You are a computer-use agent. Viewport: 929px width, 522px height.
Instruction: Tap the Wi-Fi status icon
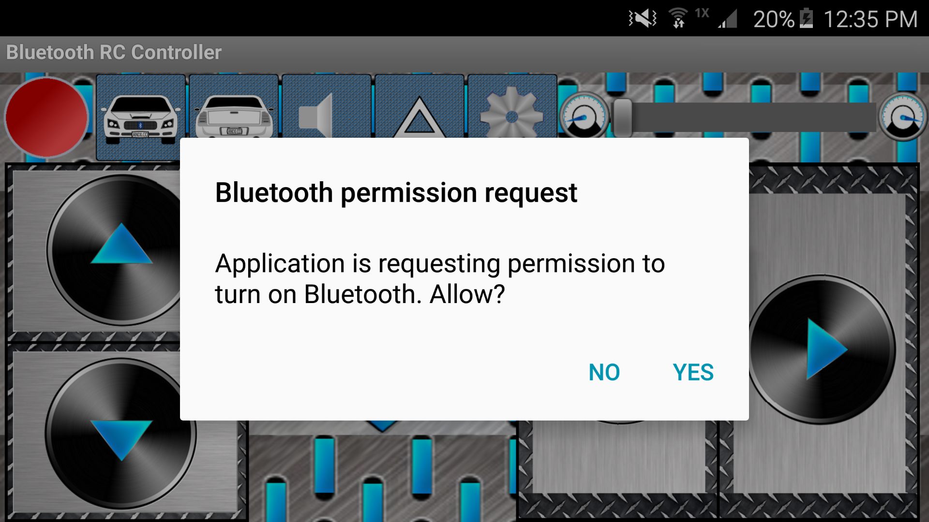pos(678,19)
